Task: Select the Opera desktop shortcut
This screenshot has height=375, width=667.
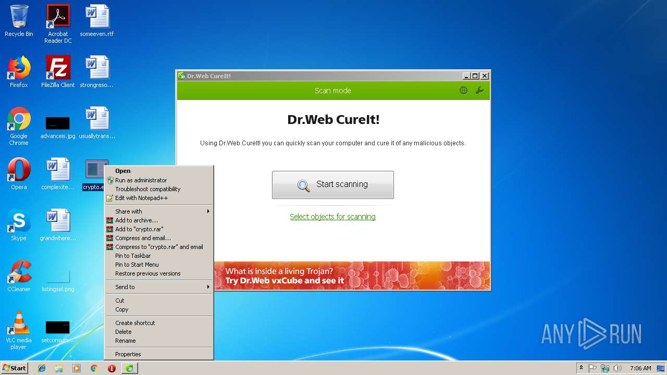Action: [x=19, y=174]
